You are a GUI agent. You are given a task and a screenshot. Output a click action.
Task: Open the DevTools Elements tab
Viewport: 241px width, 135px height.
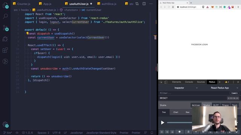point(177,82)
